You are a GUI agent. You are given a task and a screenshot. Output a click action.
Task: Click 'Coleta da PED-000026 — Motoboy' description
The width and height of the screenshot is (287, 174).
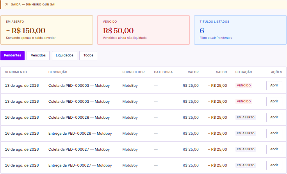coord(79,118)
